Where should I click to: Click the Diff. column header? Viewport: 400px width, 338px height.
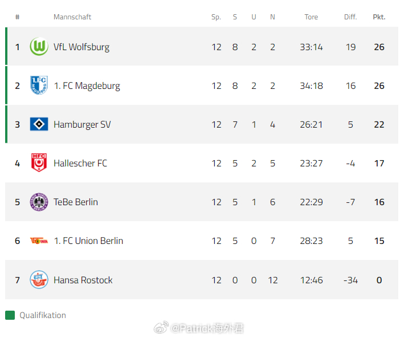pos(350,17)
